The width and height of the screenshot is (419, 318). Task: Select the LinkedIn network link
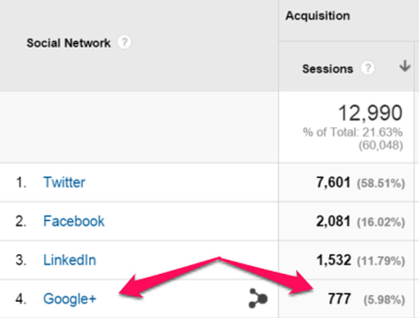pos(70,260)
